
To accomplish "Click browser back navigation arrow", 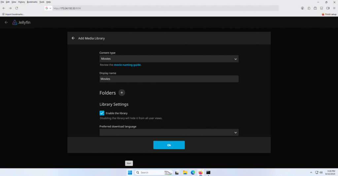I will coord(4,8).
